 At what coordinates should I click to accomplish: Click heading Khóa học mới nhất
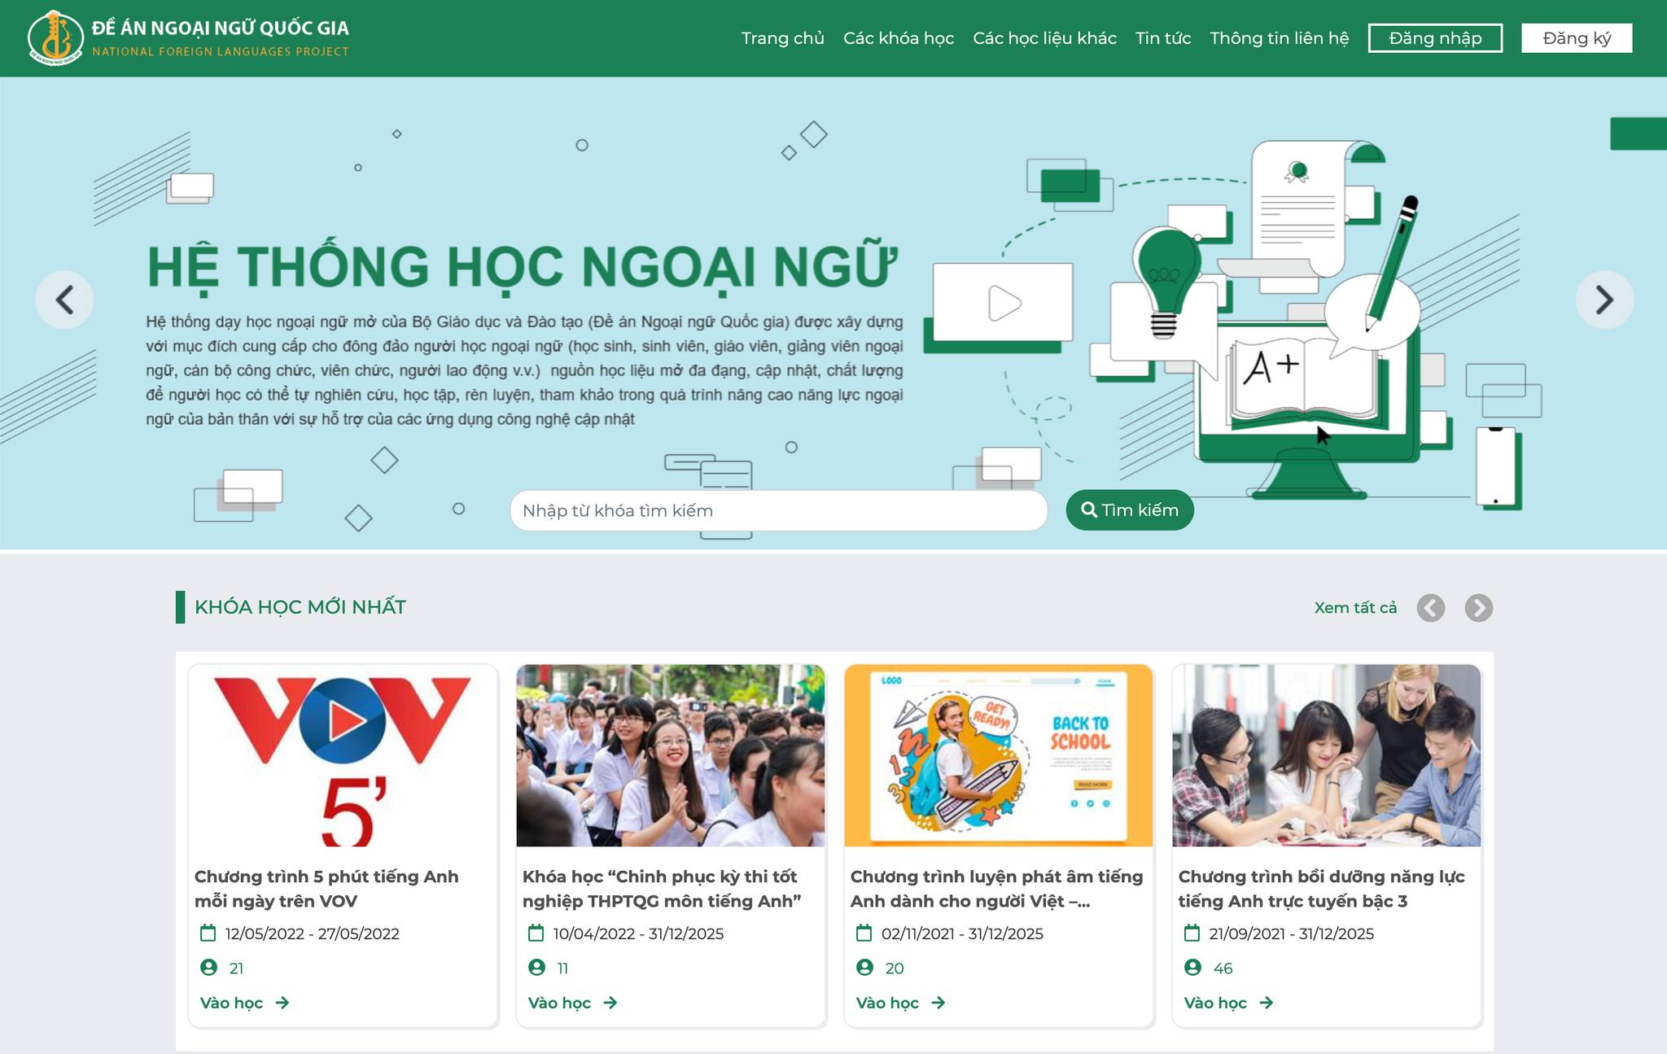pyautogui.click(x=300, y=607)
